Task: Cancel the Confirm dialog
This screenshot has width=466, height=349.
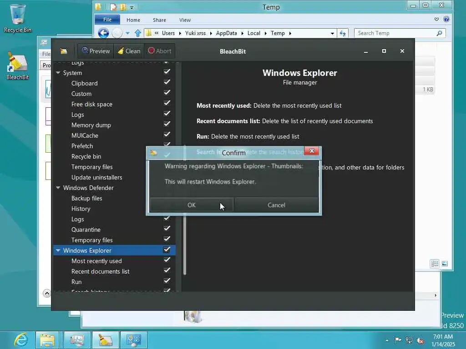Action: (x=276, y=205)
